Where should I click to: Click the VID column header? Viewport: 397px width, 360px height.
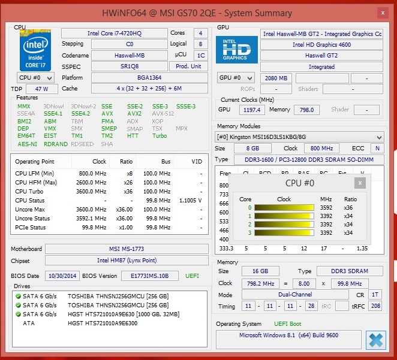coord(190,162)
